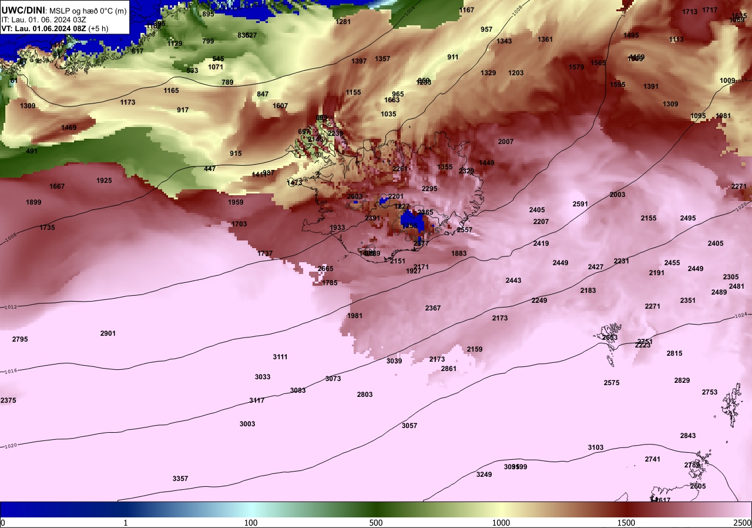Click the 3057 height value
752x528 pixels.
tap(409, 426)
